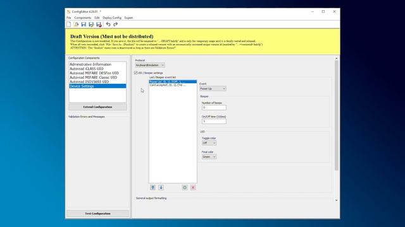
Task: Click the scroll down arrow of settings panel
Action: click(336, 200)
